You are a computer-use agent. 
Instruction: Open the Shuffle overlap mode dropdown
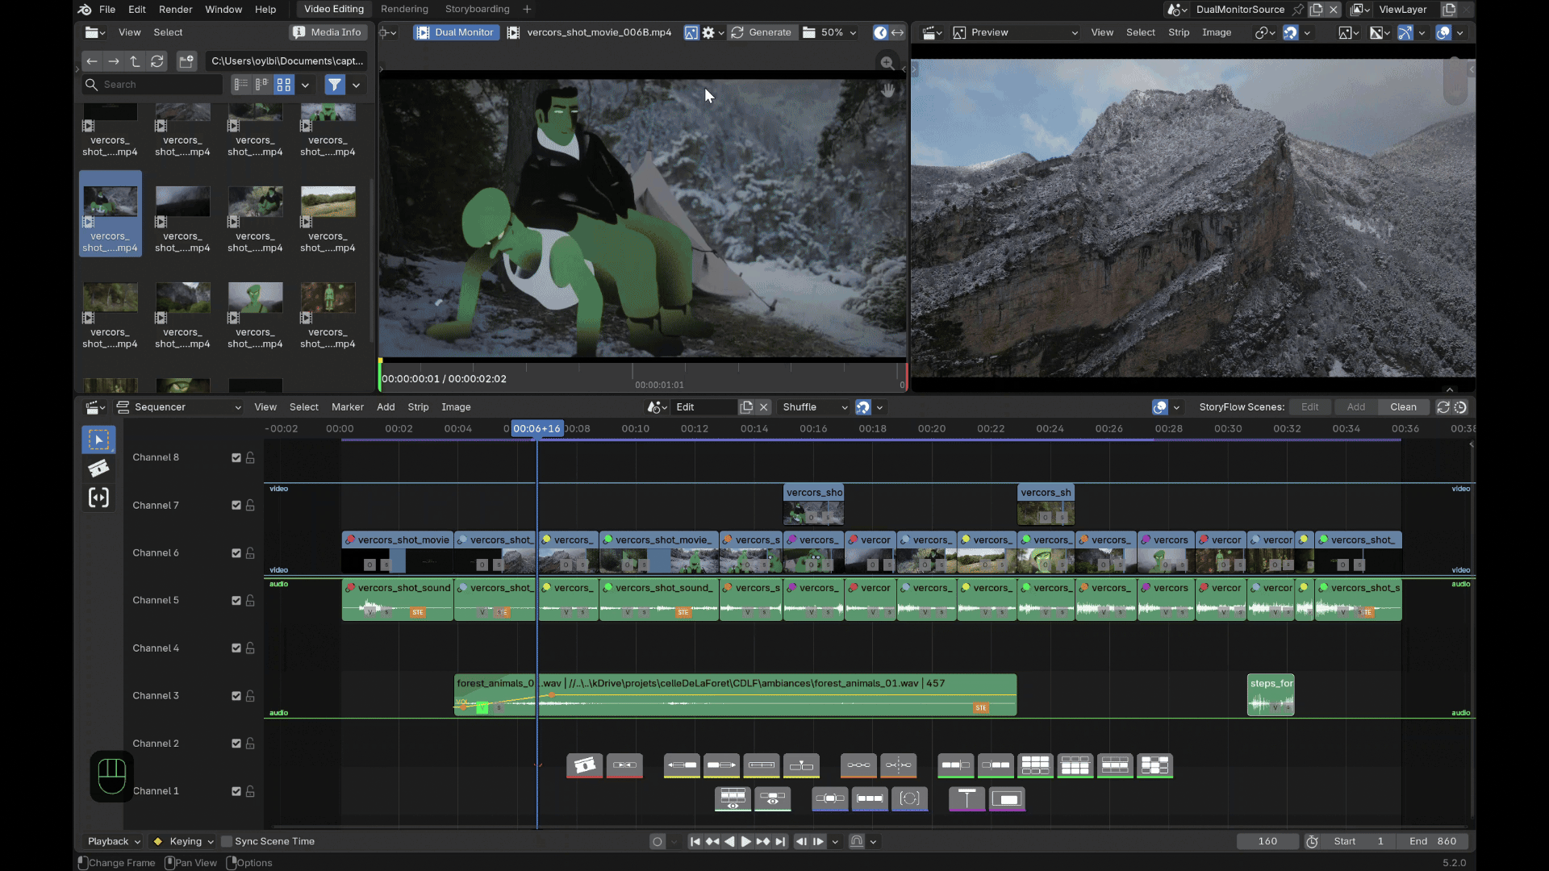pos(815,407)
